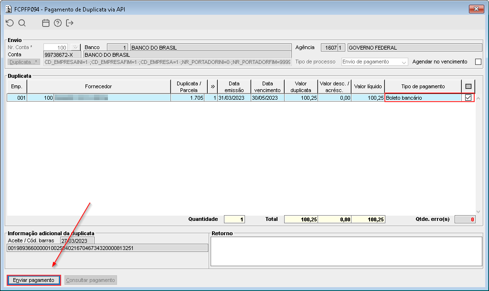The image size is (489, 291).
Task: Click the Data emissão column header
Action: click(x=234, y=87)
